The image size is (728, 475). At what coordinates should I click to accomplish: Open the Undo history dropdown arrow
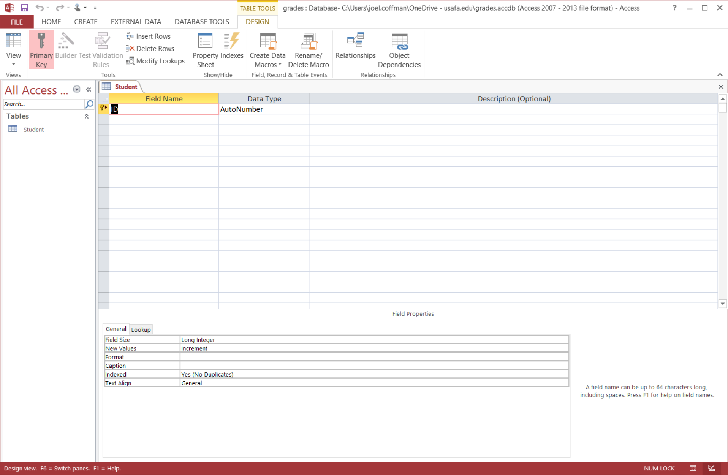[48, 8]
